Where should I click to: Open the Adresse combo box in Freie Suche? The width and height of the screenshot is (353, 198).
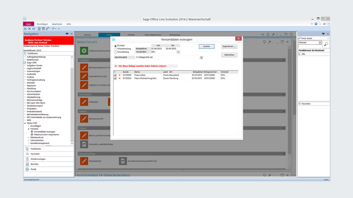click(x=320, y=43)
